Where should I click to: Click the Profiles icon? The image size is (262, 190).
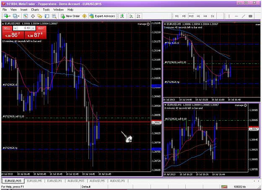click(15, 16)
